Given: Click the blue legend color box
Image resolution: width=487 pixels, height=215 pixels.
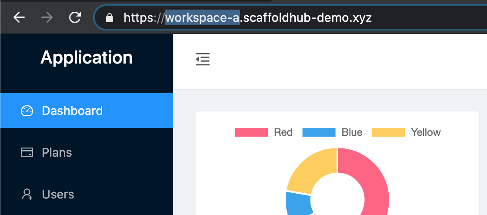Looking at the screenshot, I should point(319,132).
